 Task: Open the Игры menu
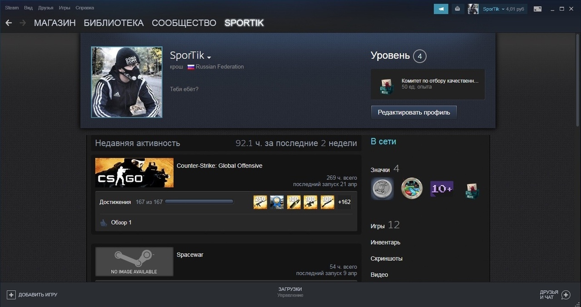tap(64, 8)
